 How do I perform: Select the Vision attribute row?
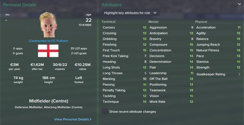[171, 96]
